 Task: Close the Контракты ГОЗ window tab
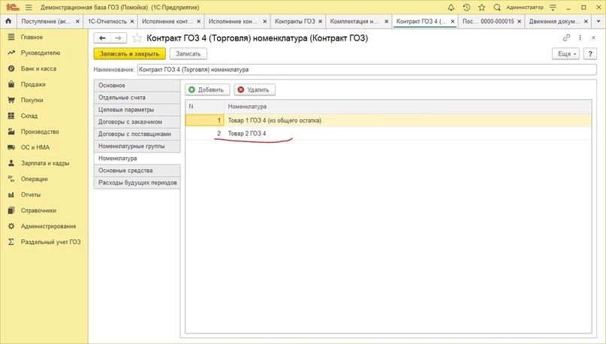pyautogui.click(x=320, y=22)
